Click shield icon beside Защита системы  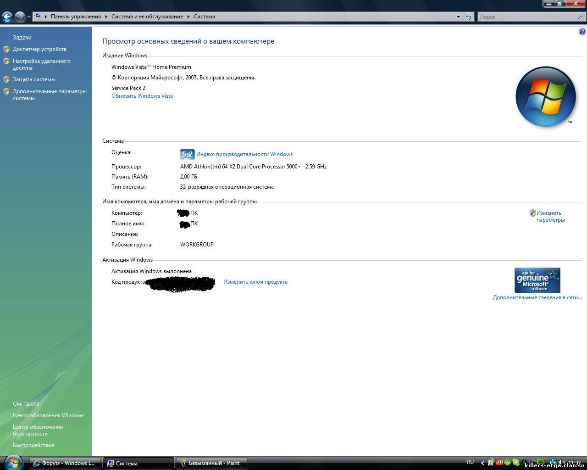[x=6, y=79]
